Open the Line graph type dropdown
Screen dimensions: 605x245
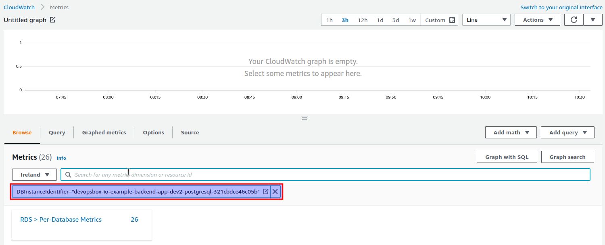pos(486,19)
